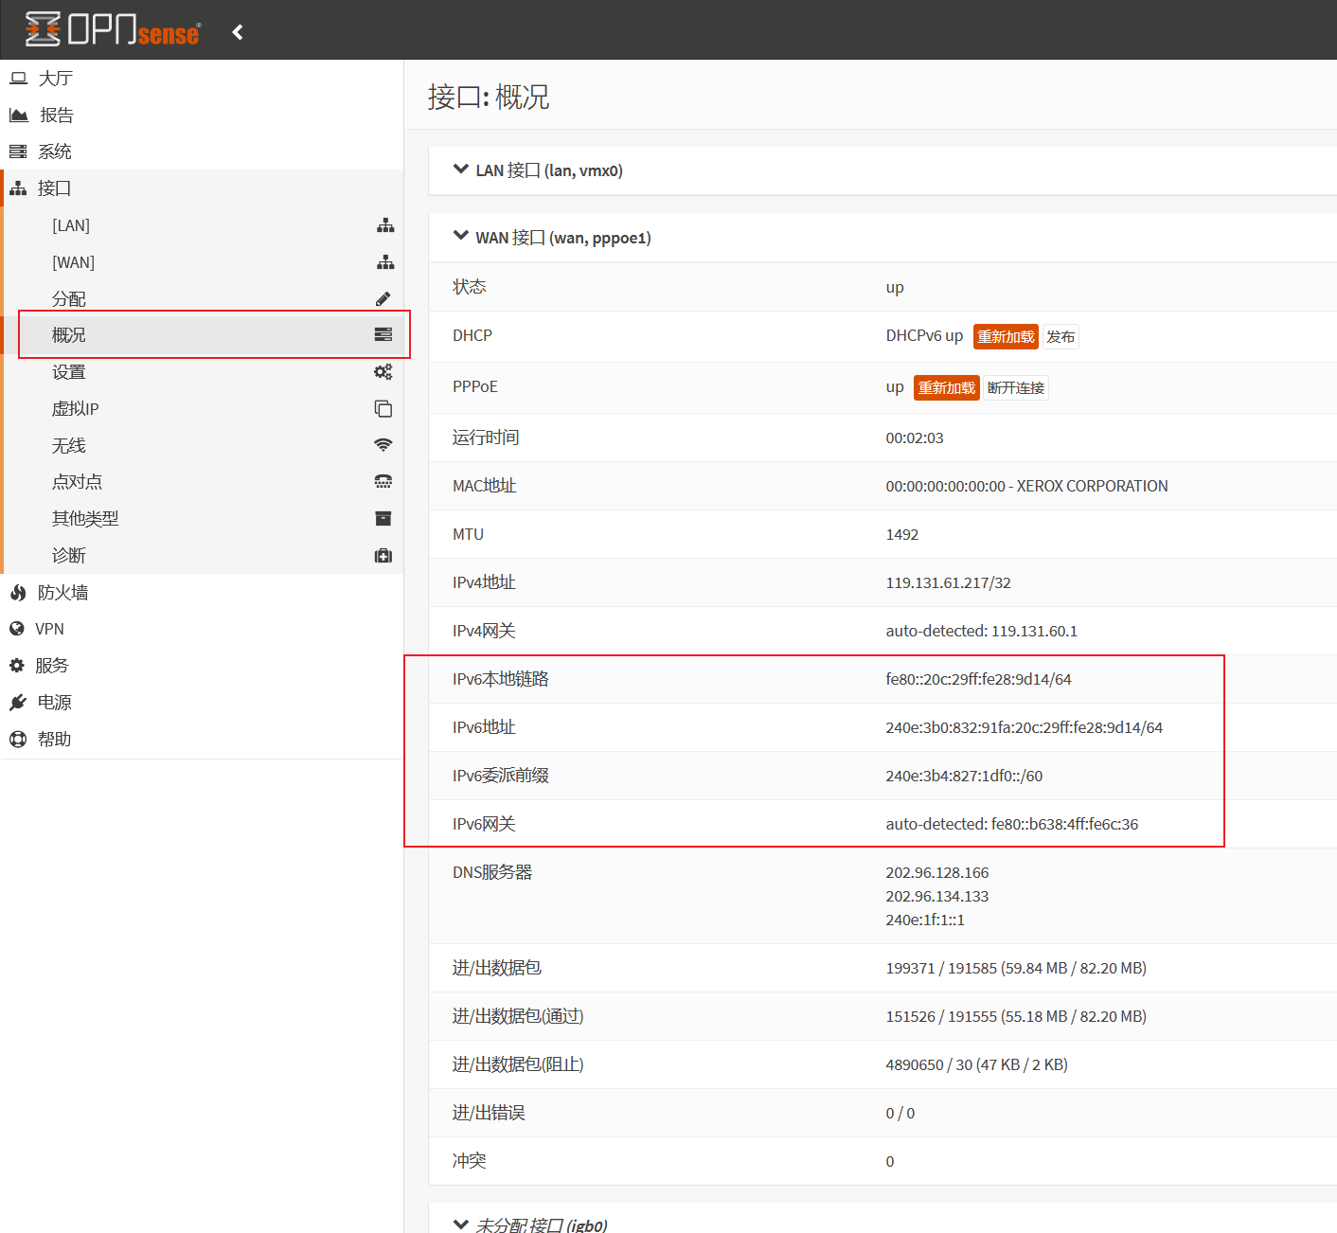The height and width of the screenshot is (1233, 1337).
Task: Click the IPv4 address 119.131.61.217/32
Action: pos(948,583)
